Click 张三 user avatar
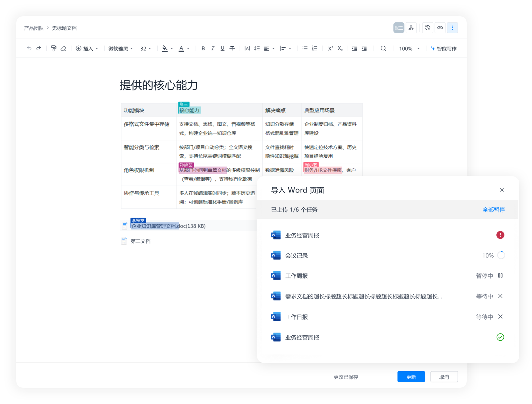532x404 pixels. click(x=399, y=28)
